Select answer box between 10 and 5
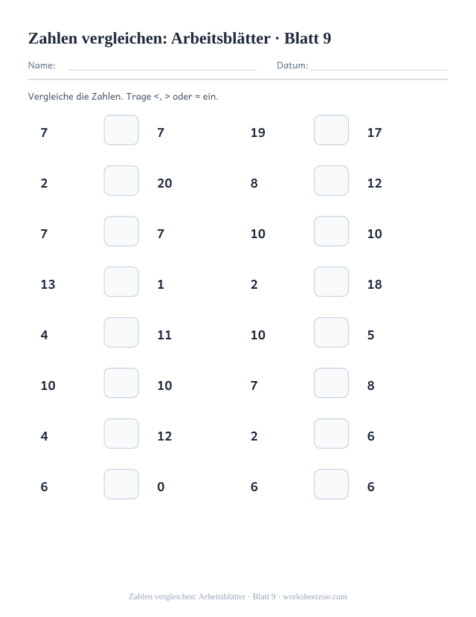476x617 pixels. coord(331,333)
